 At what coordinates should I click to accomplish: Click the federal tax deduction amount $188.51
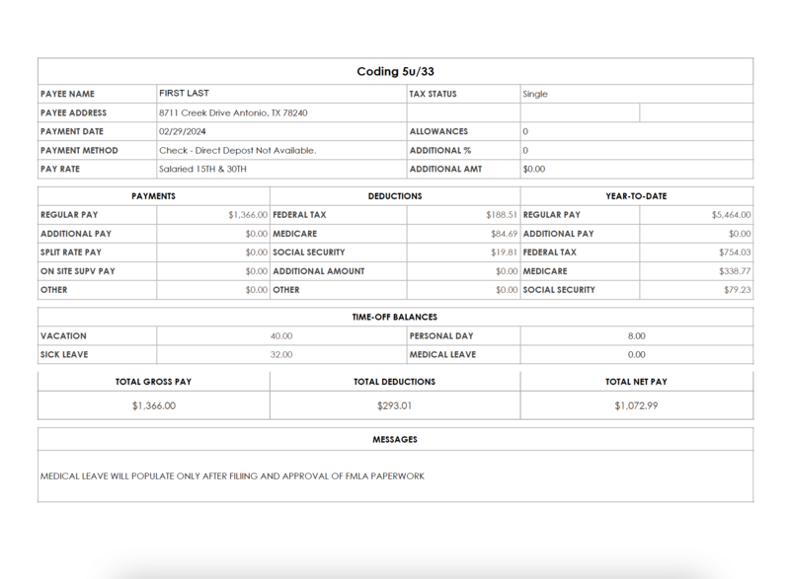coord(502,214)
